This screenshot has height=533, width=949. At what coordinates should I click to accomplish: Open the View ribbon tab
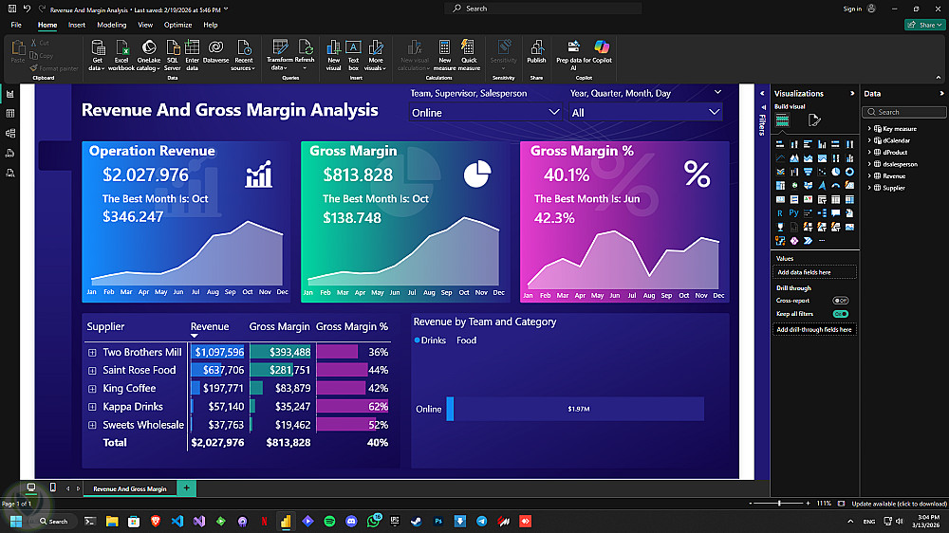(145, 25)
